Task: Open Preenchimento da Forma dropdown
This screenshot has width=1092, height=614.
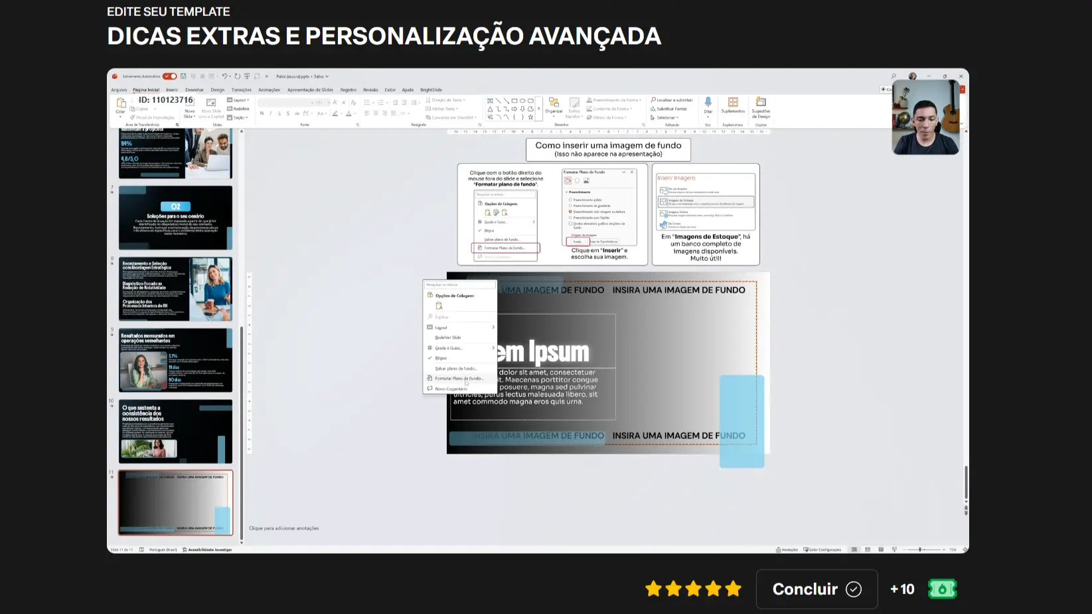Action: pos(614,100)
